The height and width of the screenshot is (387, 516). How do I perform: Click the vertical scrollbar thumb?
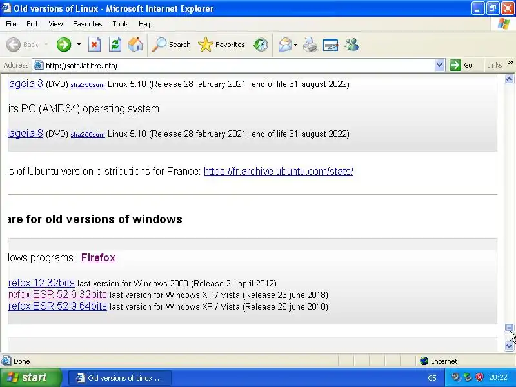(509, 328)
